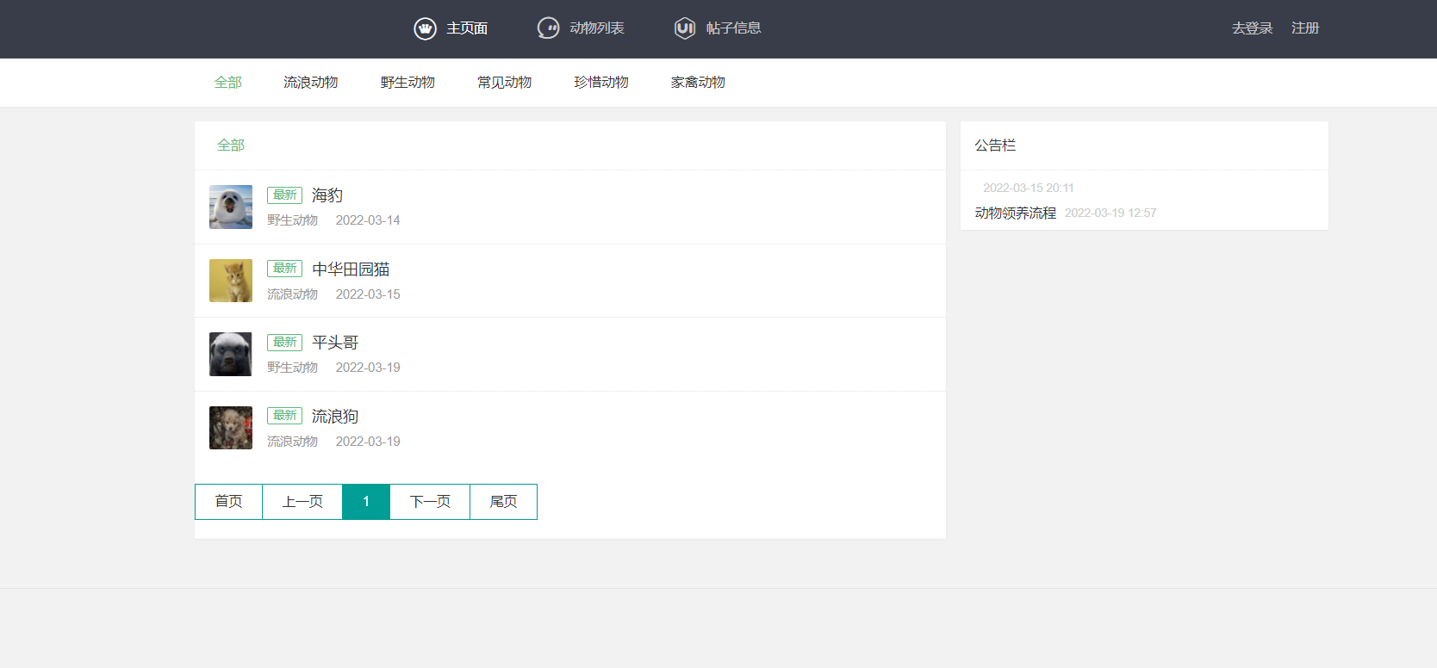The width and height of the screenshot is (1437, 668).
Task: Open the 流浪狗 animal title
Action: coord(335,417)
